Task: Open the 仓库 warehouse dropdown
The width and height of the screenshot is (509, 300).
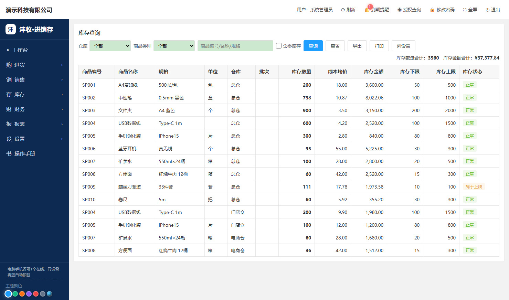Action: (110, 46)
